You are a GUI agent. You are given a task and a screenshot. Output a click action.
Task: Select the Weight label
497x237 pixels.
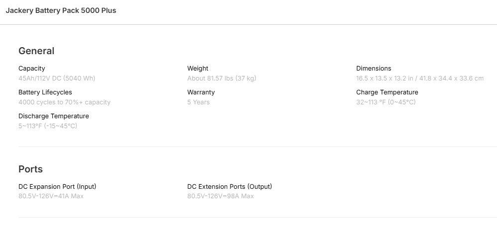(198, 69)
